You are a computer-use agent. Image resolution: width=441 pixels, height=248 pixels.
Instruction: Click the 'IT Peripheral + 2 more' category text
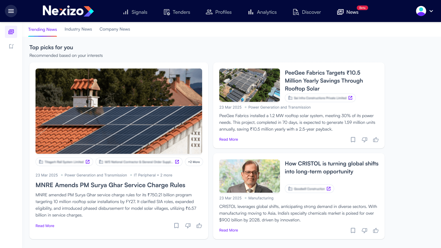[x=153, y=175]
